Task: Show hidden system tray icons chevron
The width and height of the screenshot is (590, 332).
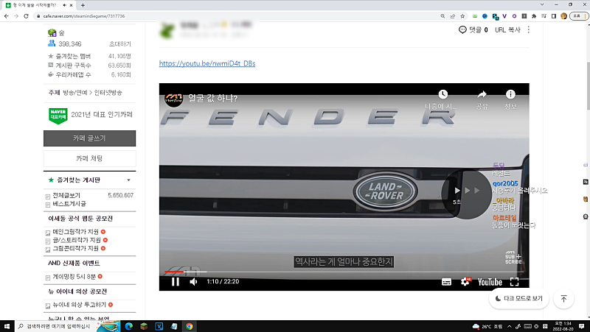Action: 509,326
